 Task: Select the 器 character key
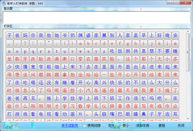coord(120,91)
